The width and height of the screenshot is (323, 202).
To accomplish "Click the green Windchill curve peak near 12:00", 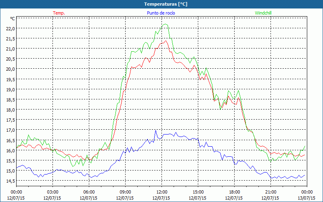I will click(165, 24).
